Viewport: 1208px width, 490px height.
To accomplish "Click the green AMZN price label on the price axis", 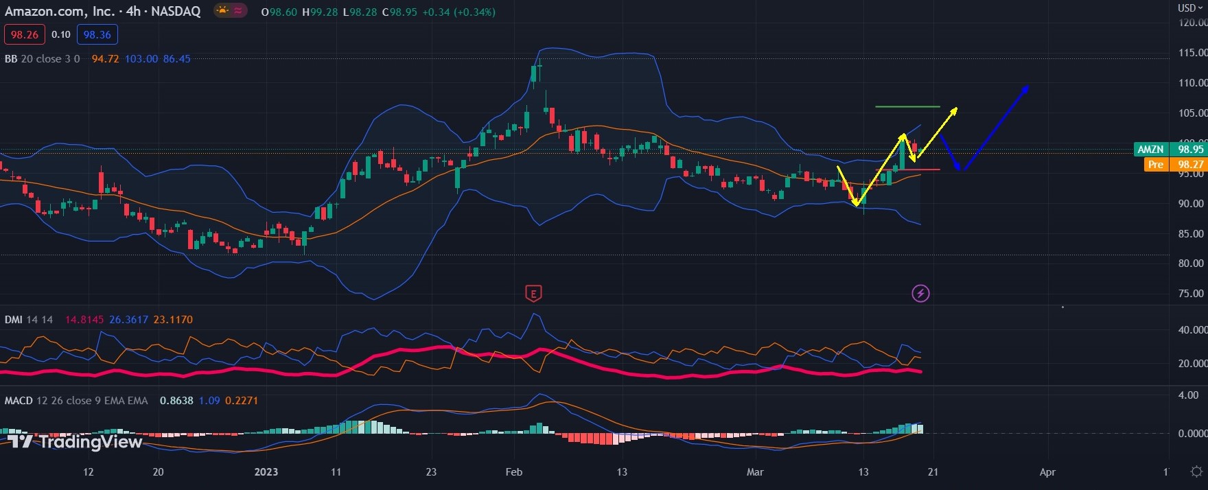I will coord(1170,149).
